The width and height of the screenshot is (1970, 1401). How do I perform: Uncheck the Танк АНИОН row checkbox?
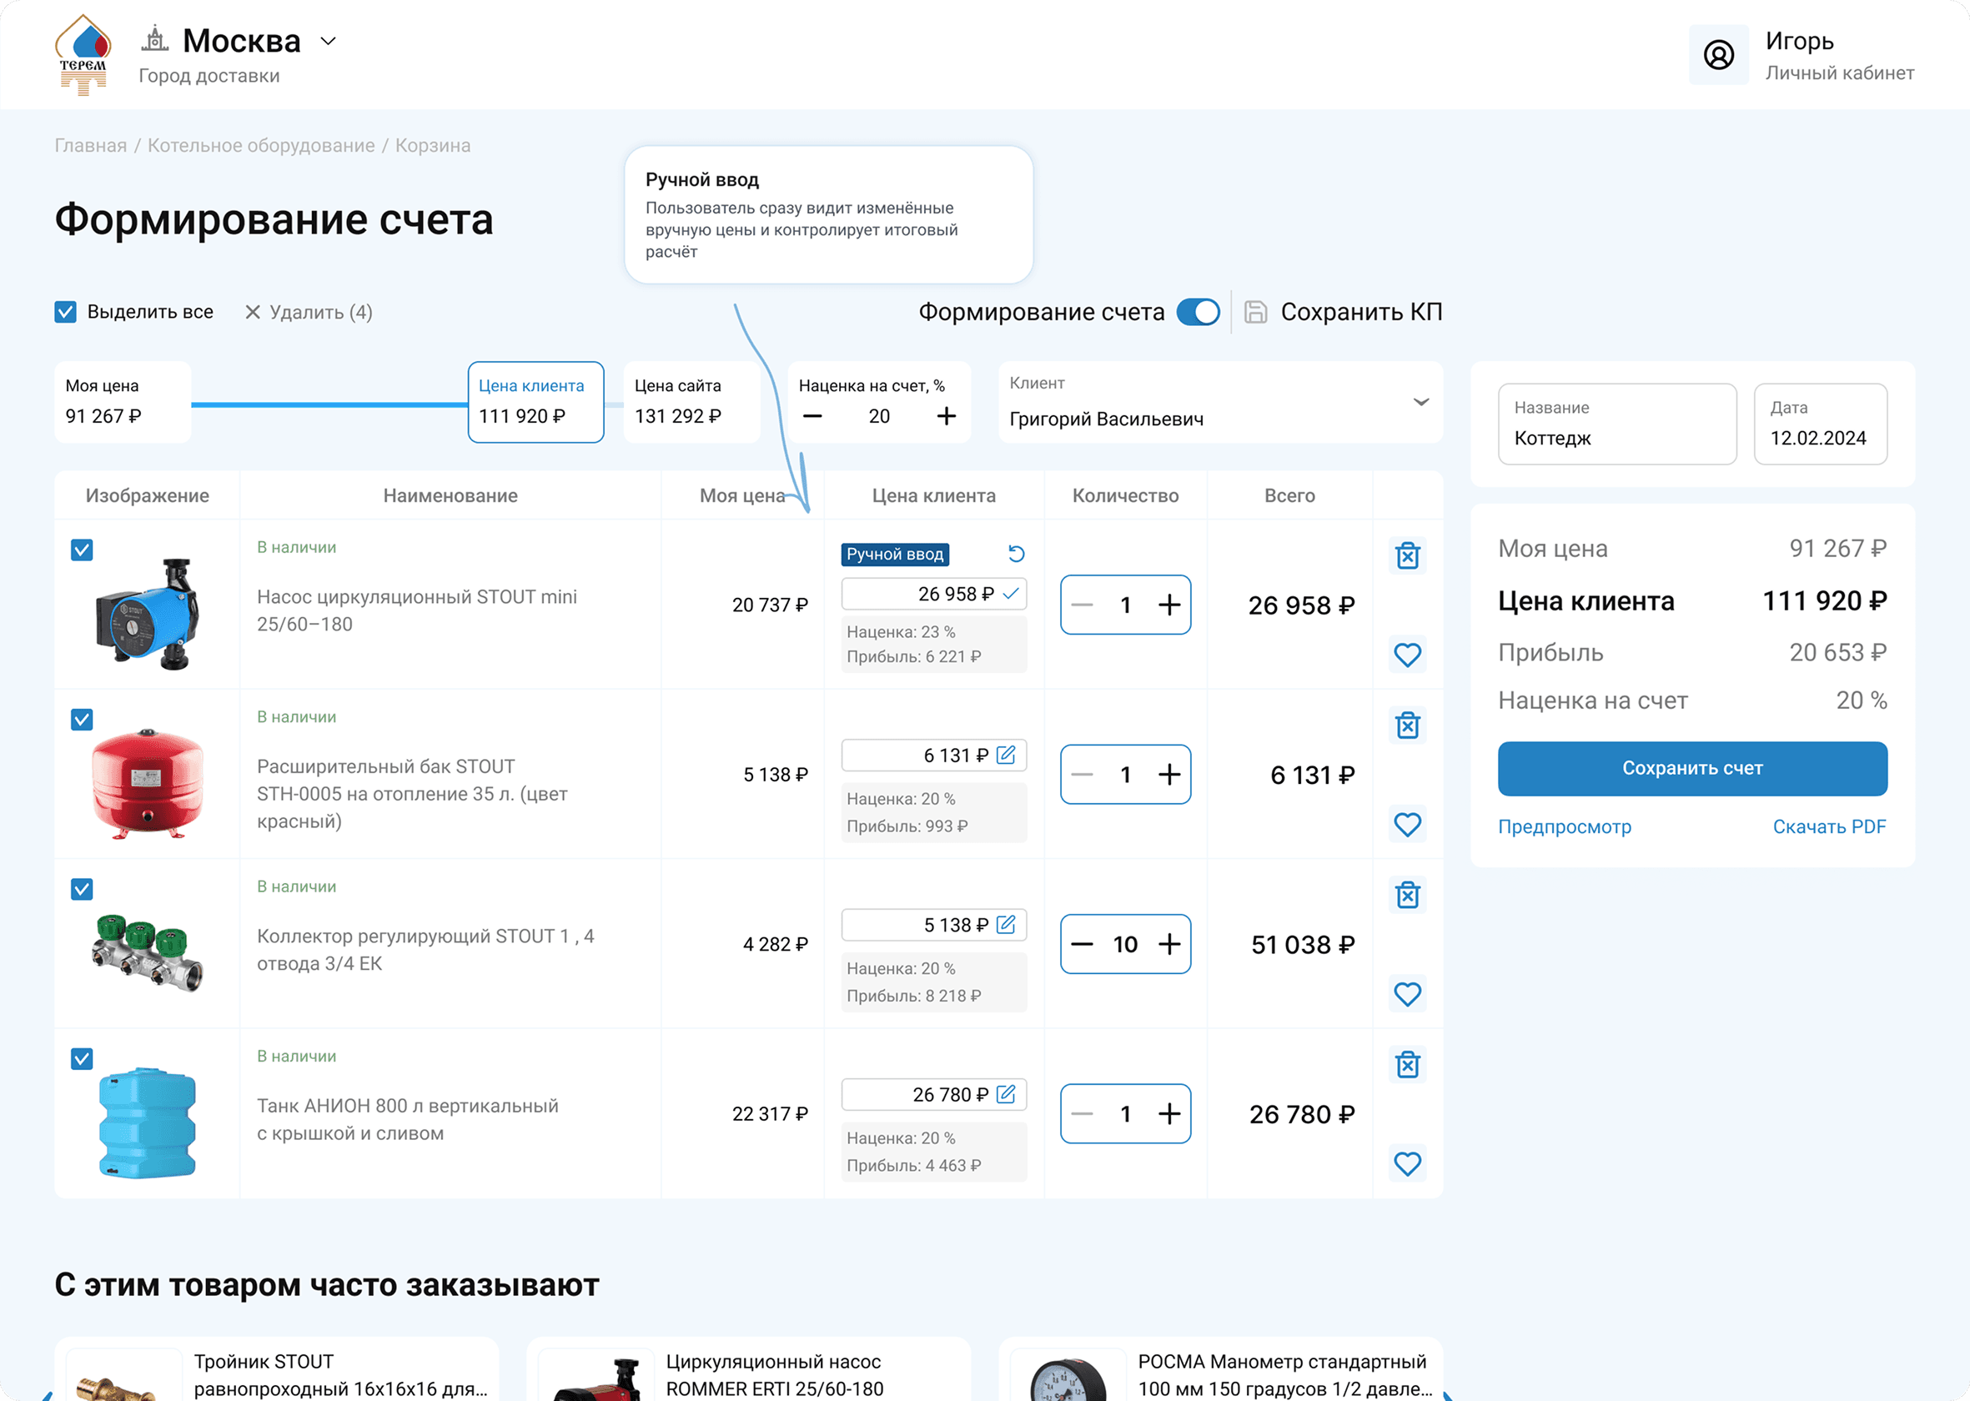click(x=82, y=1058)
